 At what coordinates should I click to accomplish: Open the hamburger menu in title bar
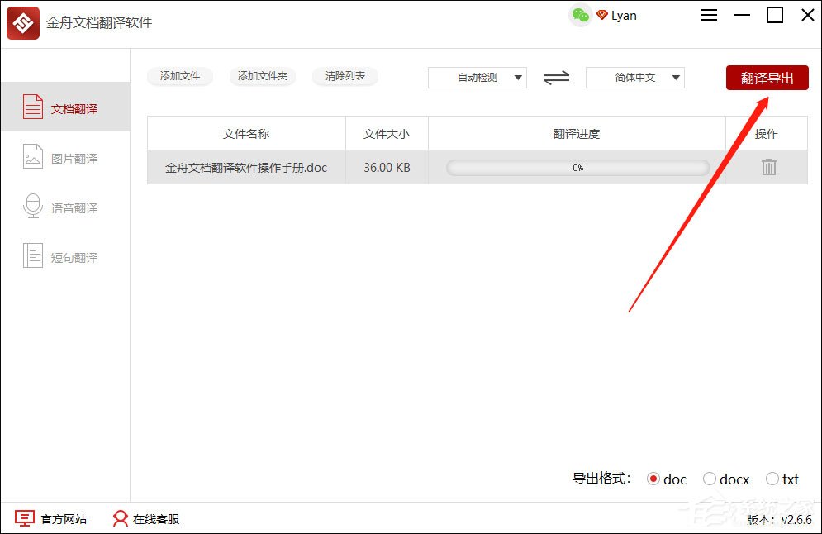point(708,15)
